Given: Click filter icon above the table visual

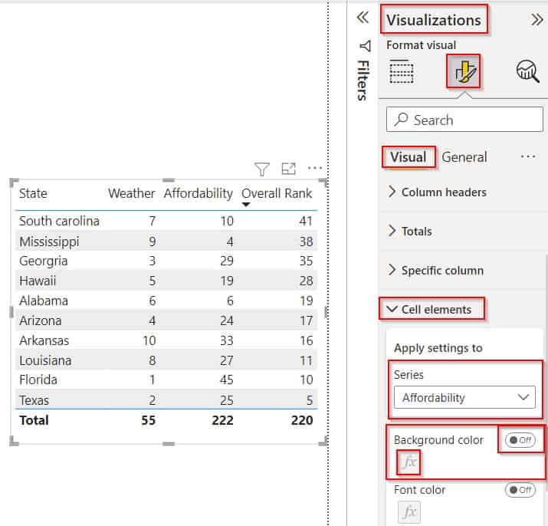Looking at the screenshot, I should pyautogui.click(x=262, y=169).
